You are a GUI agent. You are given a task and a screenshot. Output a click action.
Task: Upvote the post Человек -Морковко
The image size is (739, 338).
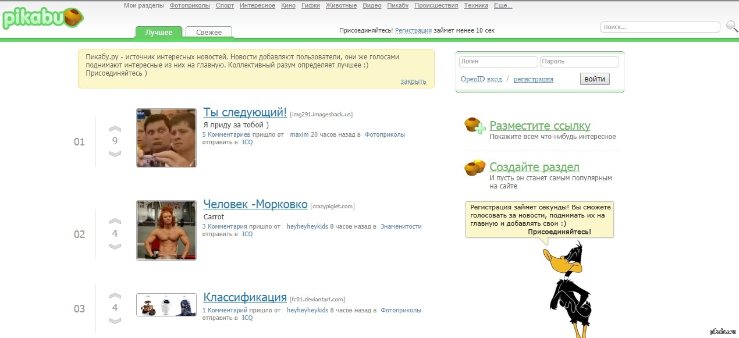(x=115, y=221)
